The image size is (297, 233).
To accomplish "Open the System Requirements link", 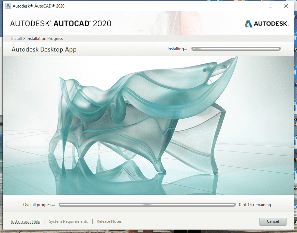I will point(68,221).
